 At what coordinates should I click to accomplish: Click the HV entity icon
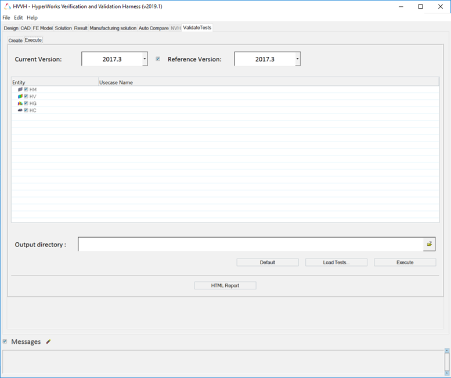[20, 96]
